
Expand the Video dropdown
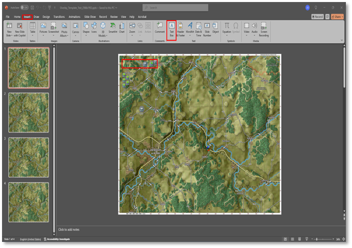247,35
